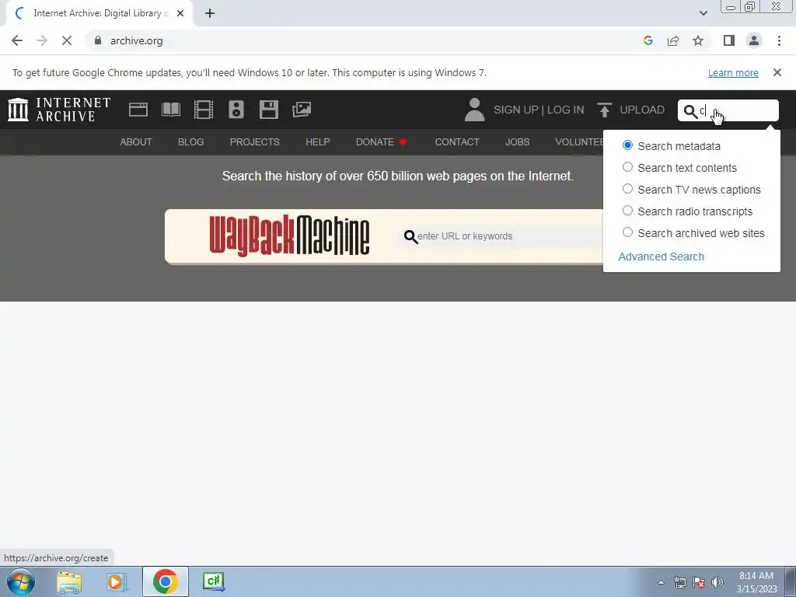This screenshot has height=597, width=796.
Task: Click the network tray icon
Action: 679,582
